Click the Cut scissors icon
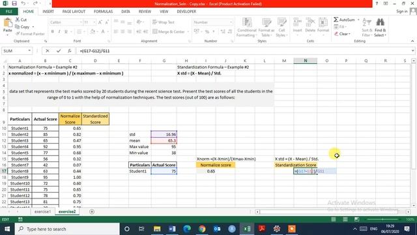The width and height of the screenshot is (417, 235). [18, 20]
